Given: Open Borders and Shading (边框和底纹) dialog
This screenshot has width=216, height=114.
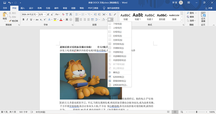Looking at the screenshot, I should [x=120, y=85].
